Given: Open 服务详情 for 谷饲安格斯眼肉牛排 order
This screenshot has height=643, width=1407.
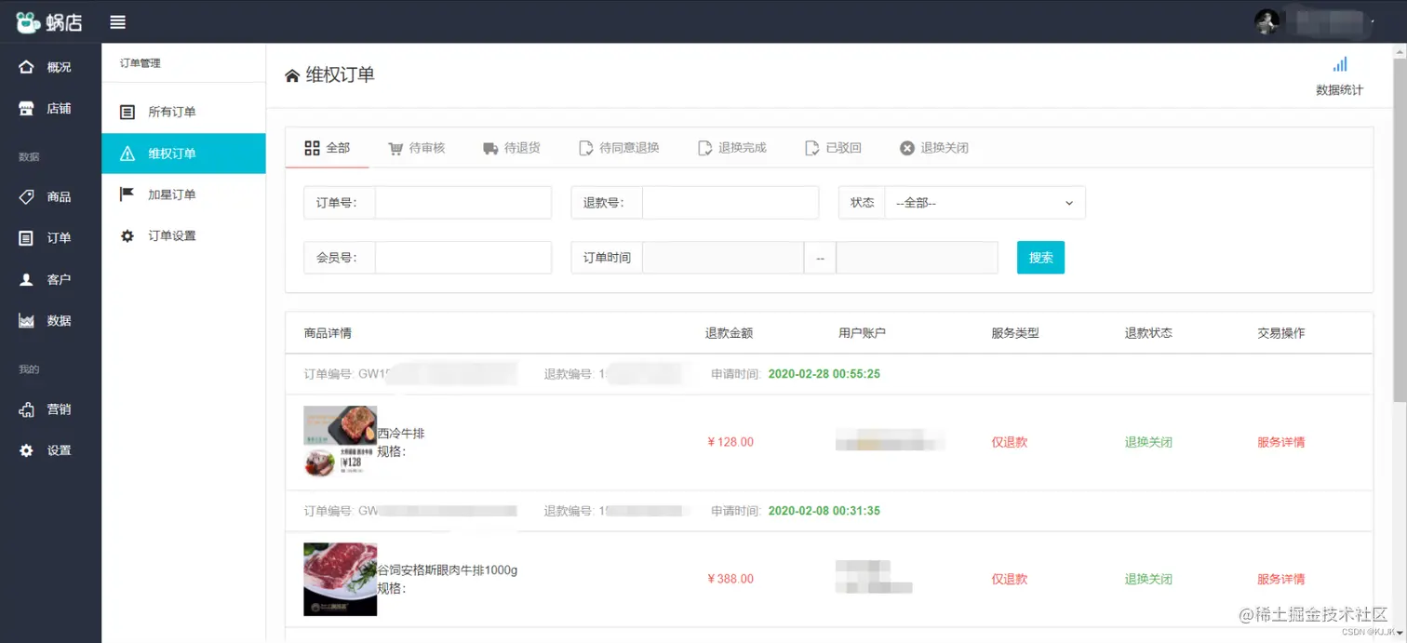Looking at the screenshot, I should pyautogui.click(x=1280, y=579).
